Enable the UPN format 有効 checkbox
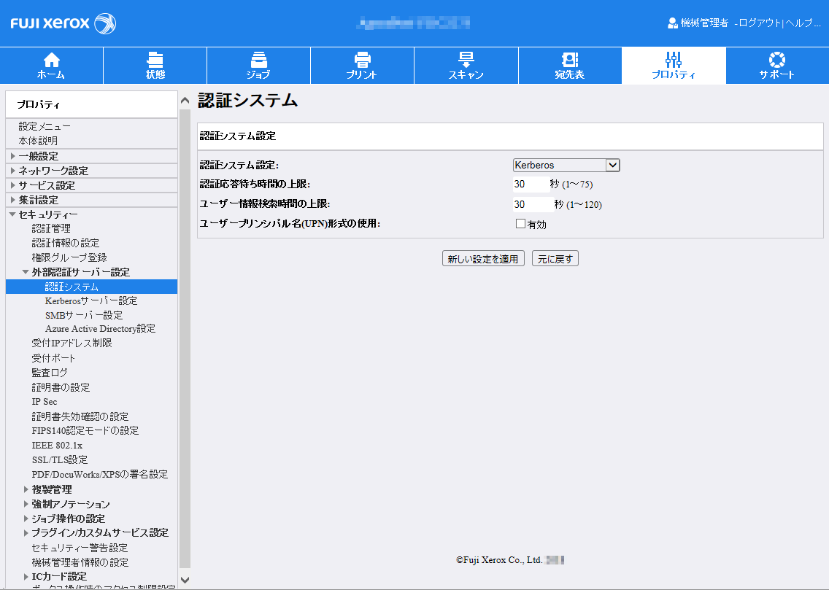Image resolution: width=829 pixels, height=590 pixels. 520,224
